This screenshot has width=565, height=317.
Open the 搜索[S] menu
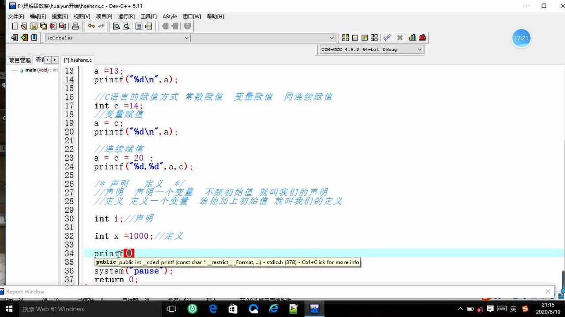pyautogui.click(x=60, y=16)
